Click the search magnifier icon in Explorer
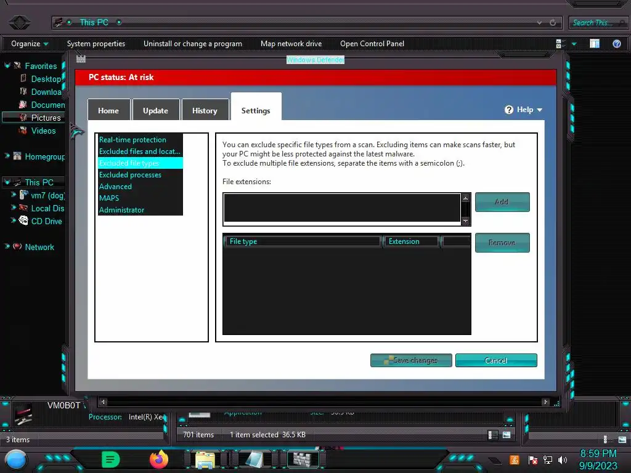This screenshot has height=473, width=631. coord(622,23)
